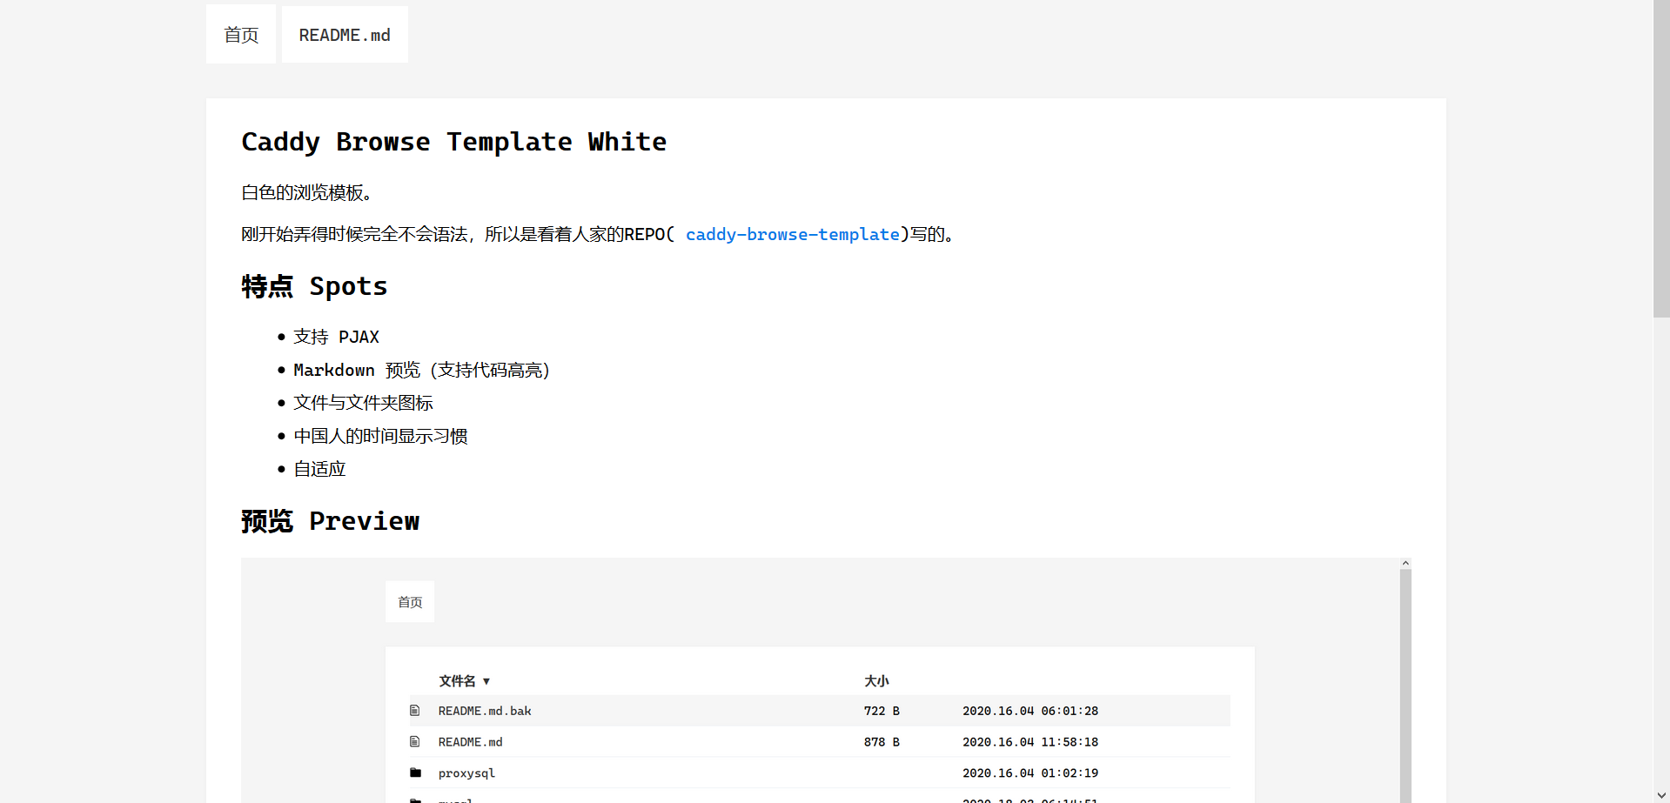Click the file icon beside README.md.bak
The height and width of the screenshot is (803, 1670).
click(415, 711)
